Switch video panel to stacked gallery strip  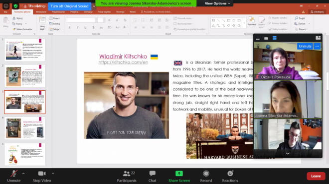275,38
